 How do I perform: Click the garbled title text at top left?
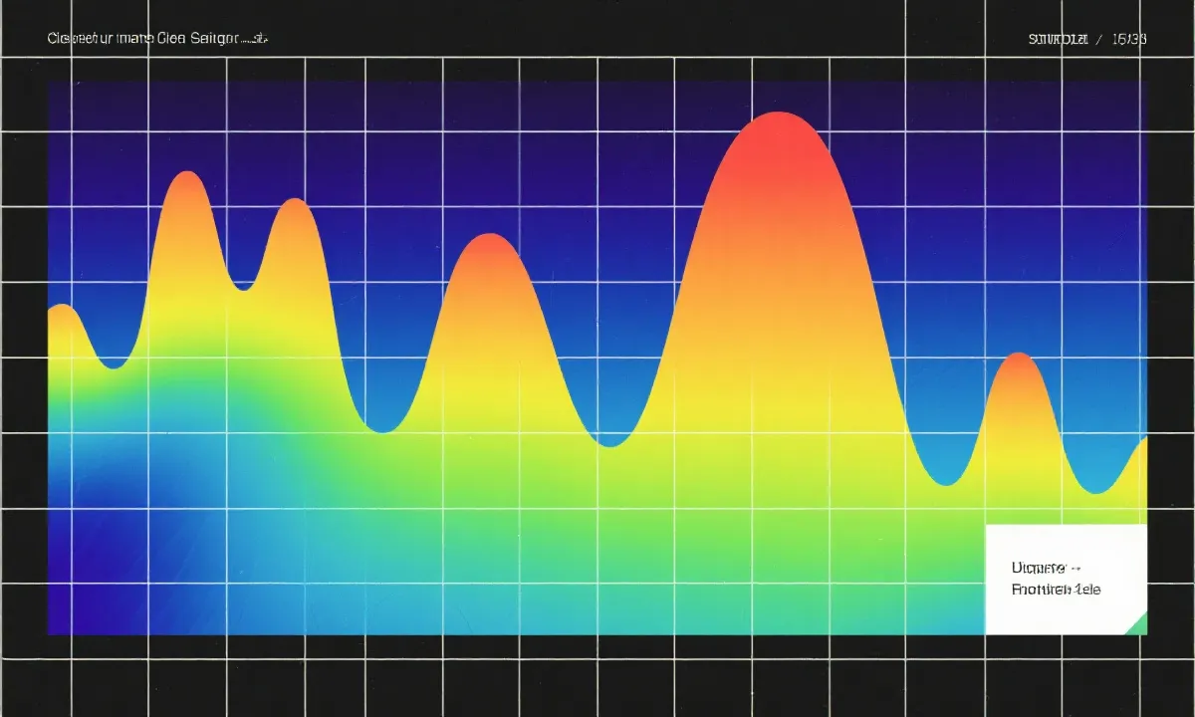[158, 39]
